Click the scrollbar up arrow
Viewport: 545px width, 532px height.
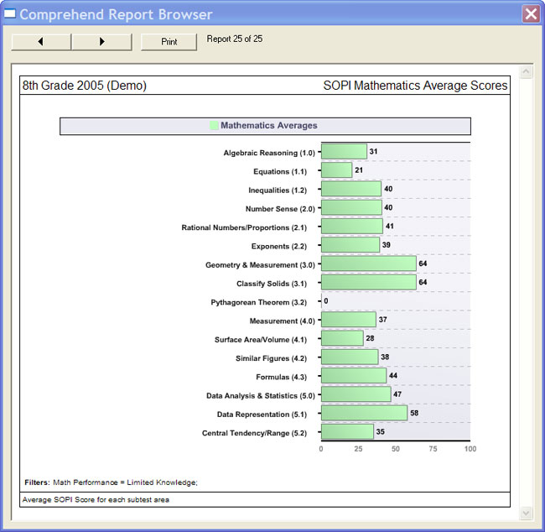pyautogui.click(x=526, y=72)
